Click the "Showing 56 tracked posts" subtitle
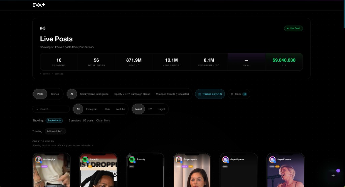345x187 pixels. [x=67, y=47]
